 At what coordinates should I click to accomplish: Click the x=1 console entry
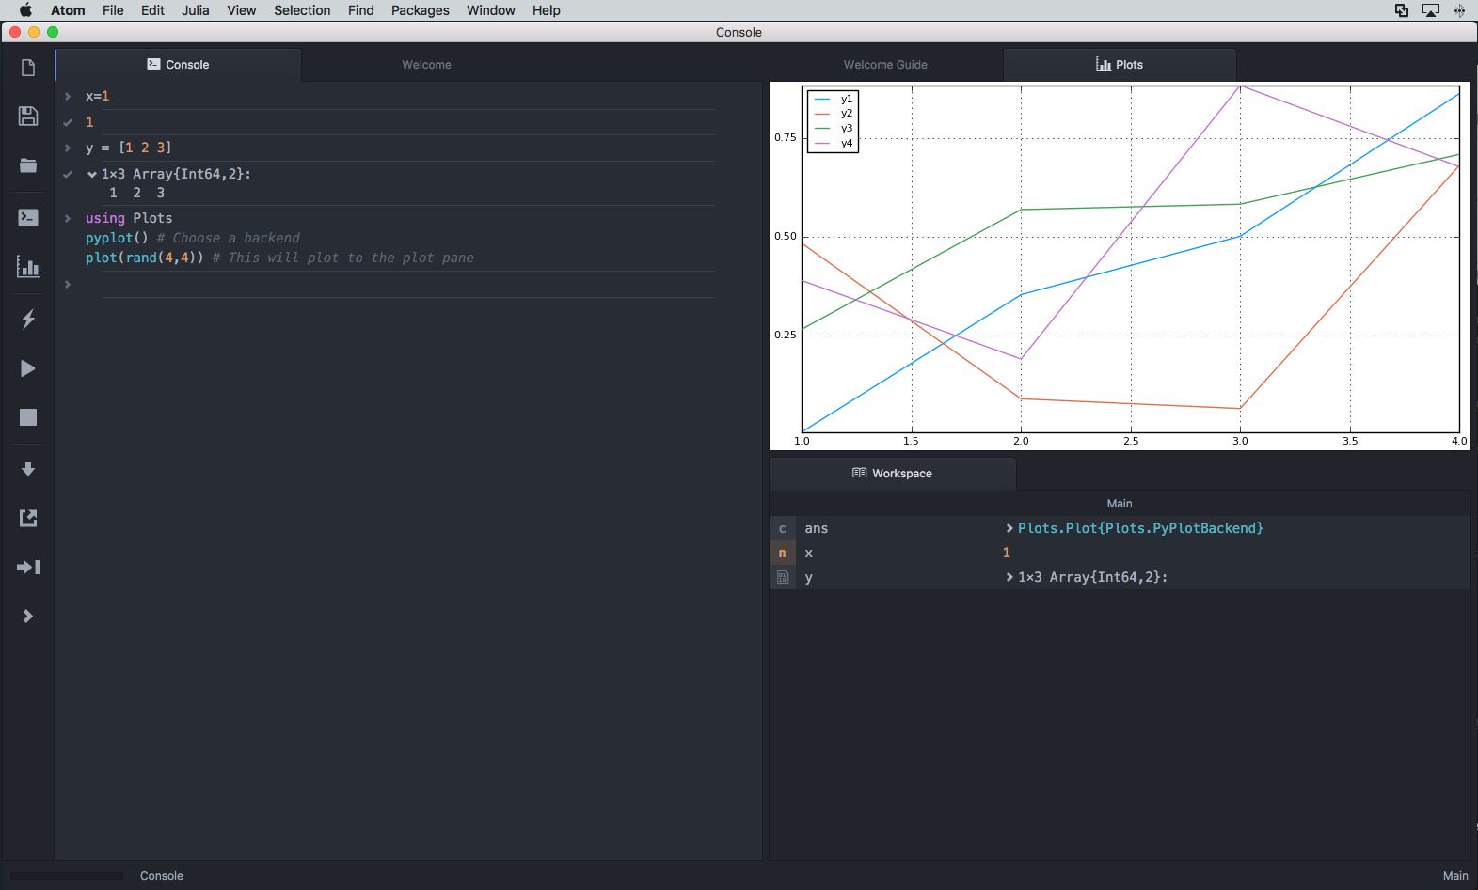[x=97, y=96]
